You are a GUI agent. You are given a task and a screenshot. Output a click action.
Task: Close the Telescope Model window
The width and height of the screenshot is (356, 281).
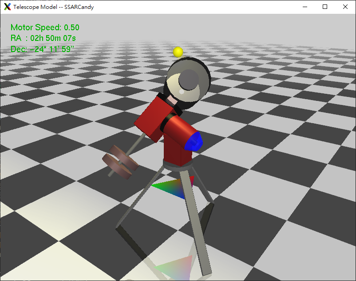coord(345,7)
